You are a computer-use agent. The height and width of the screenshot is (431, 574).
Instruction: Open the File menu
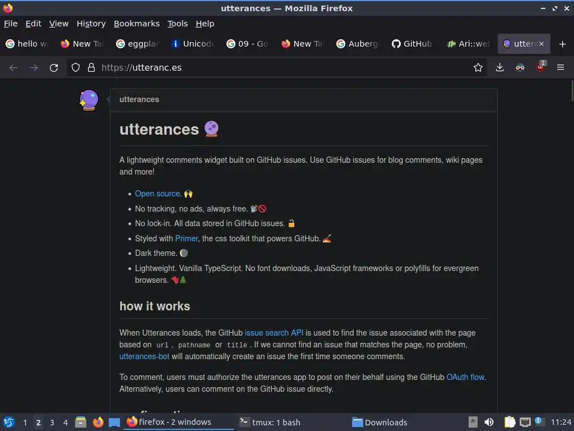pyautogui.click(x=11, y=24)
